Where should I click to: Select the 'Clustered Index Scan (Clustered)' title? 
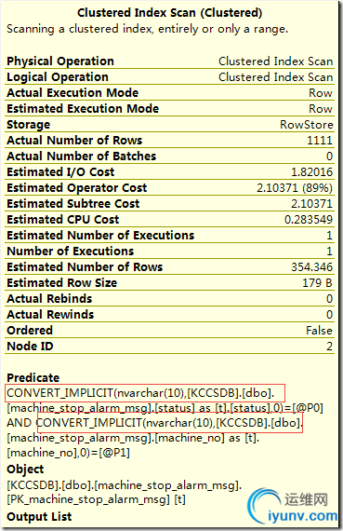point(170,13)
